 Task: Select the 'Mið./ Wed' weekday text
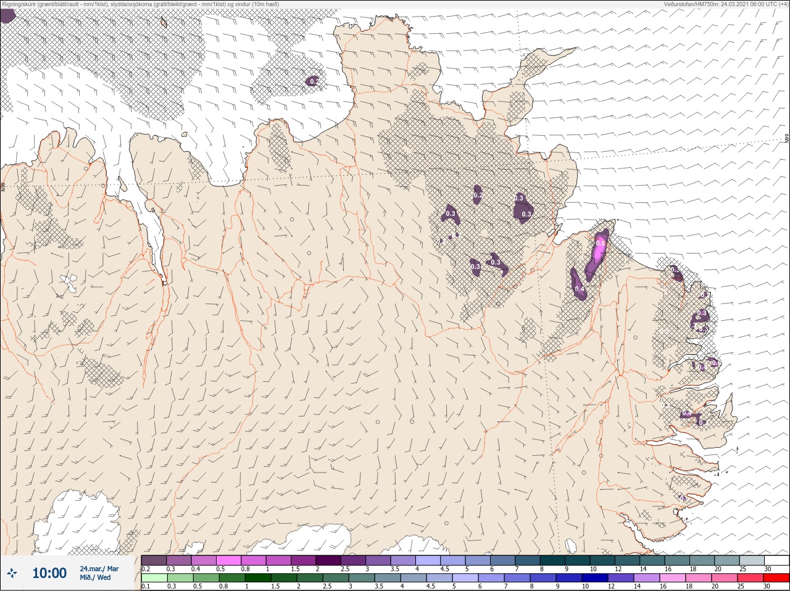96,578
